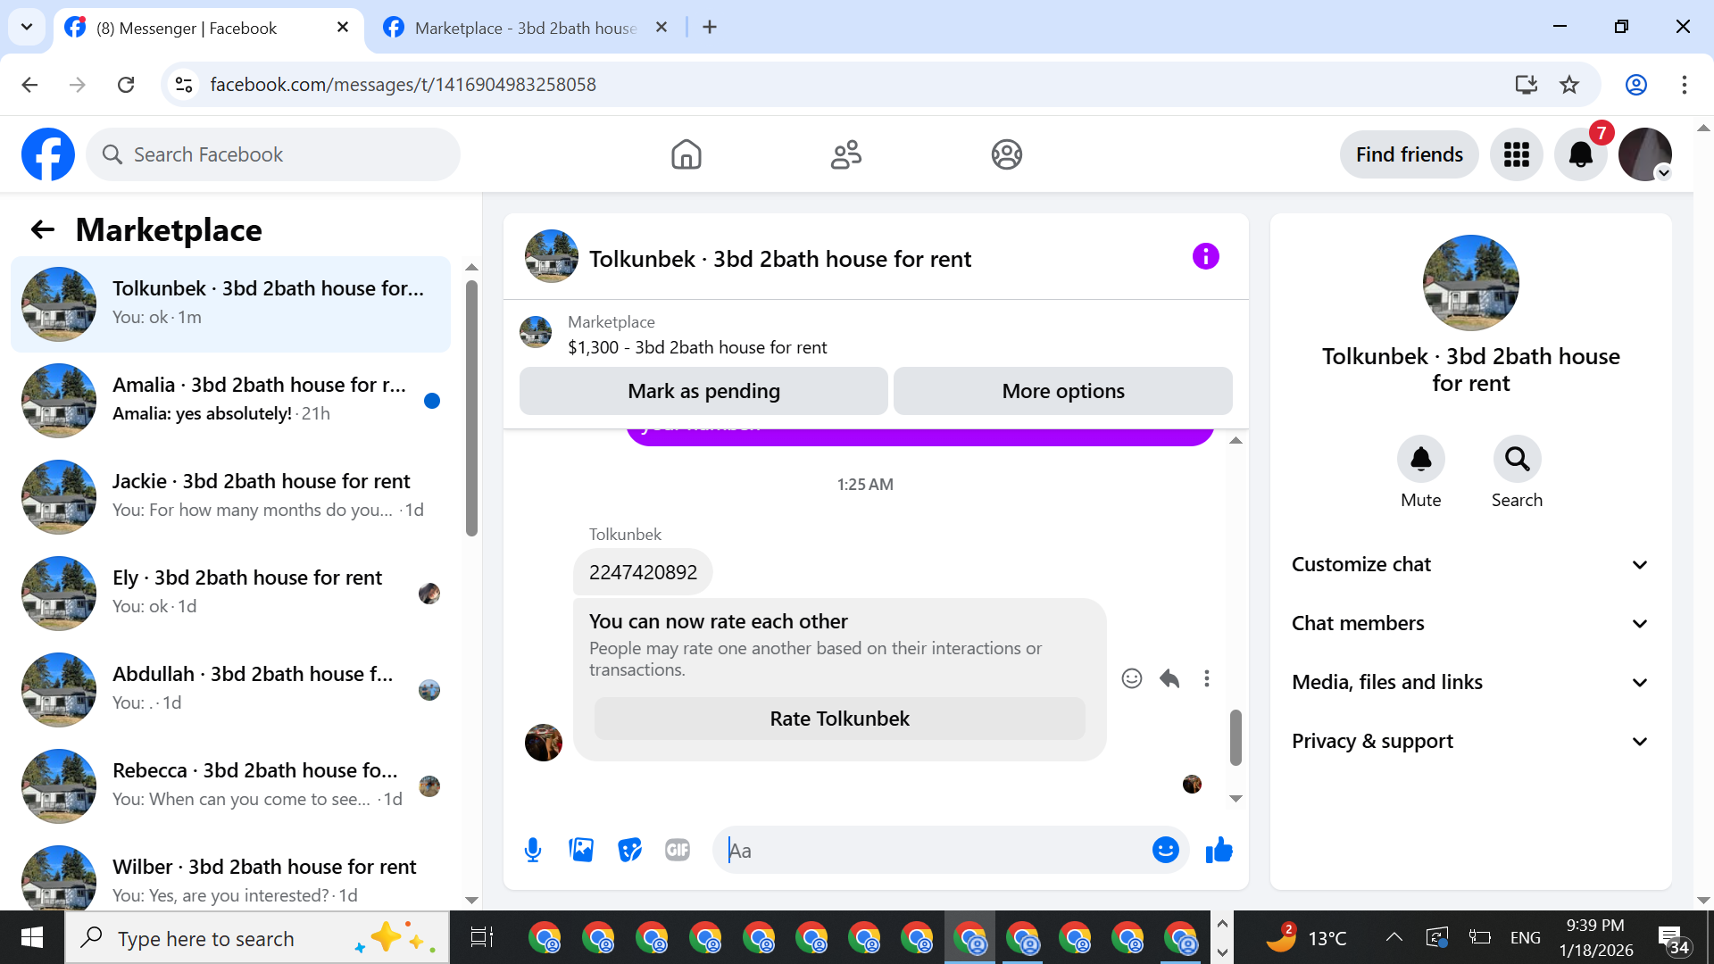Click the Mark as pending button

[703, 391]
